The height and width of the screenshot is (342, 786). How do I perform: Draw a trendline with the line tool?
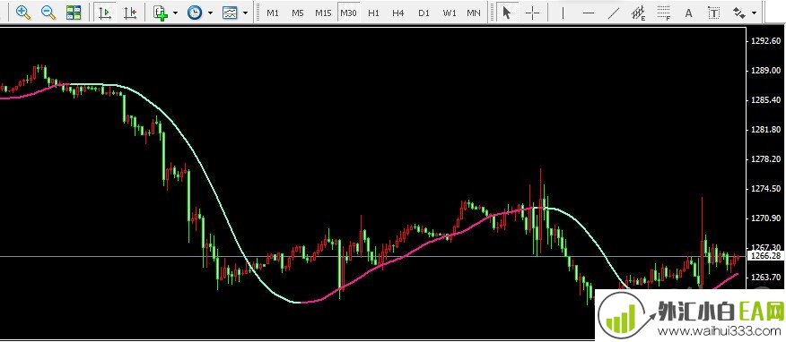pos(614,13)
